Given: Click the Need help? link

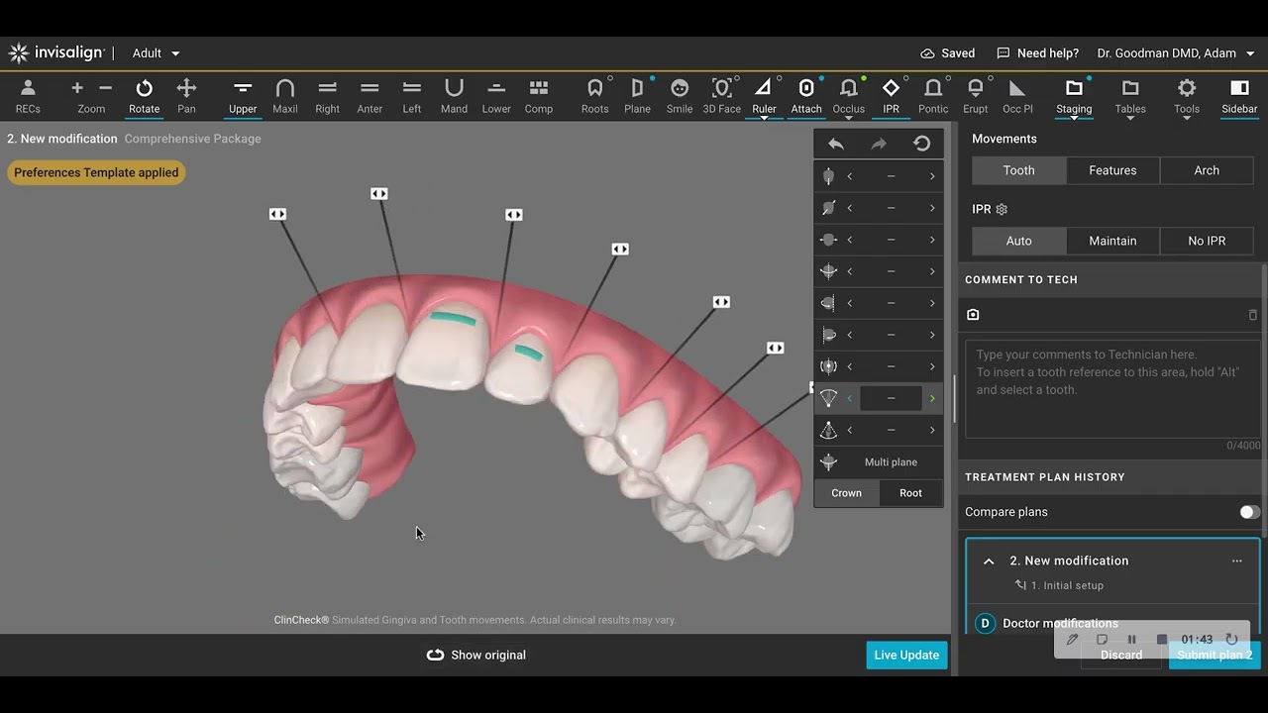Looking at the screenshot, I should coord(1037,53).
